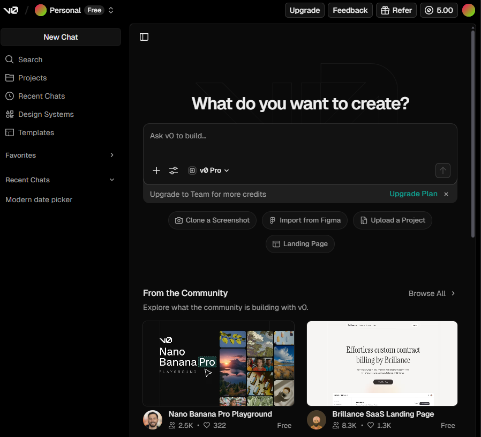The image size is (481, 437).
Task: Click the users icon next to 2.5K
Action: [x=172, y=425]
